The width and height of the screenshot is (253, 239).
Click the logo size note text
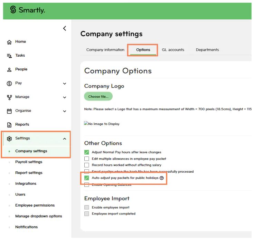pyautogui.click(x=168, y=109)
